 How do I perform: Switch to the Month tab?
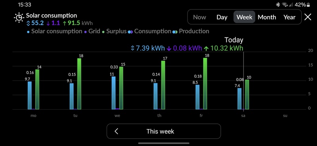click(x=267, y=17)
